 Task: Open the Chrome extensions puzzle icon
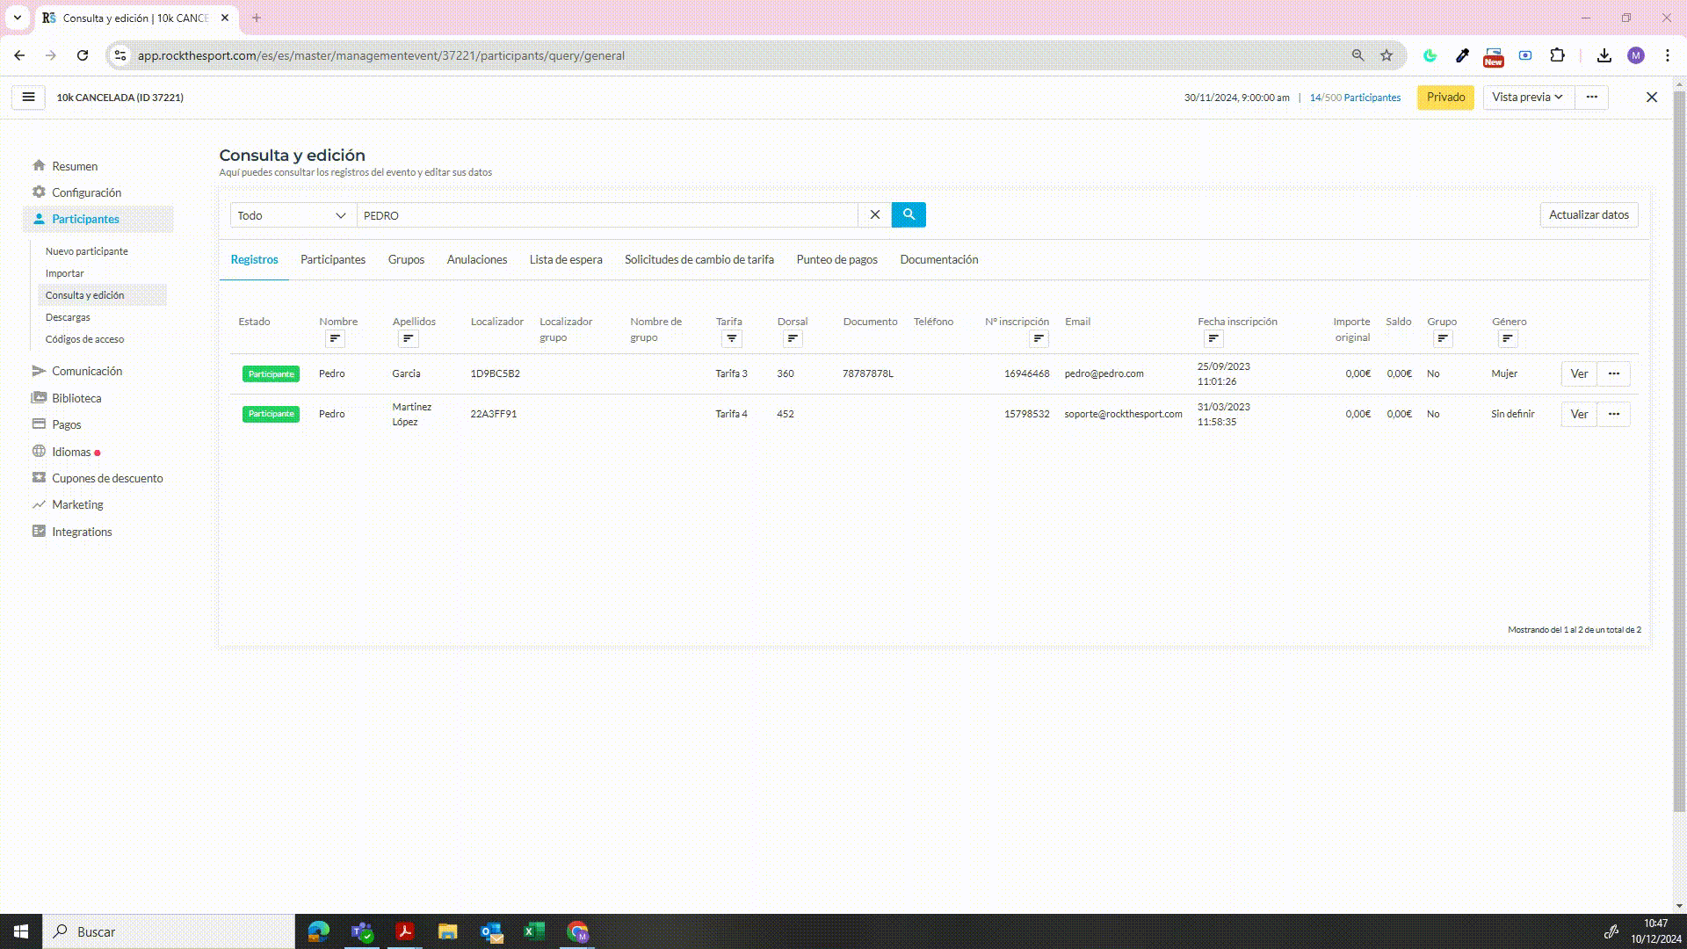click(1557, 55)
